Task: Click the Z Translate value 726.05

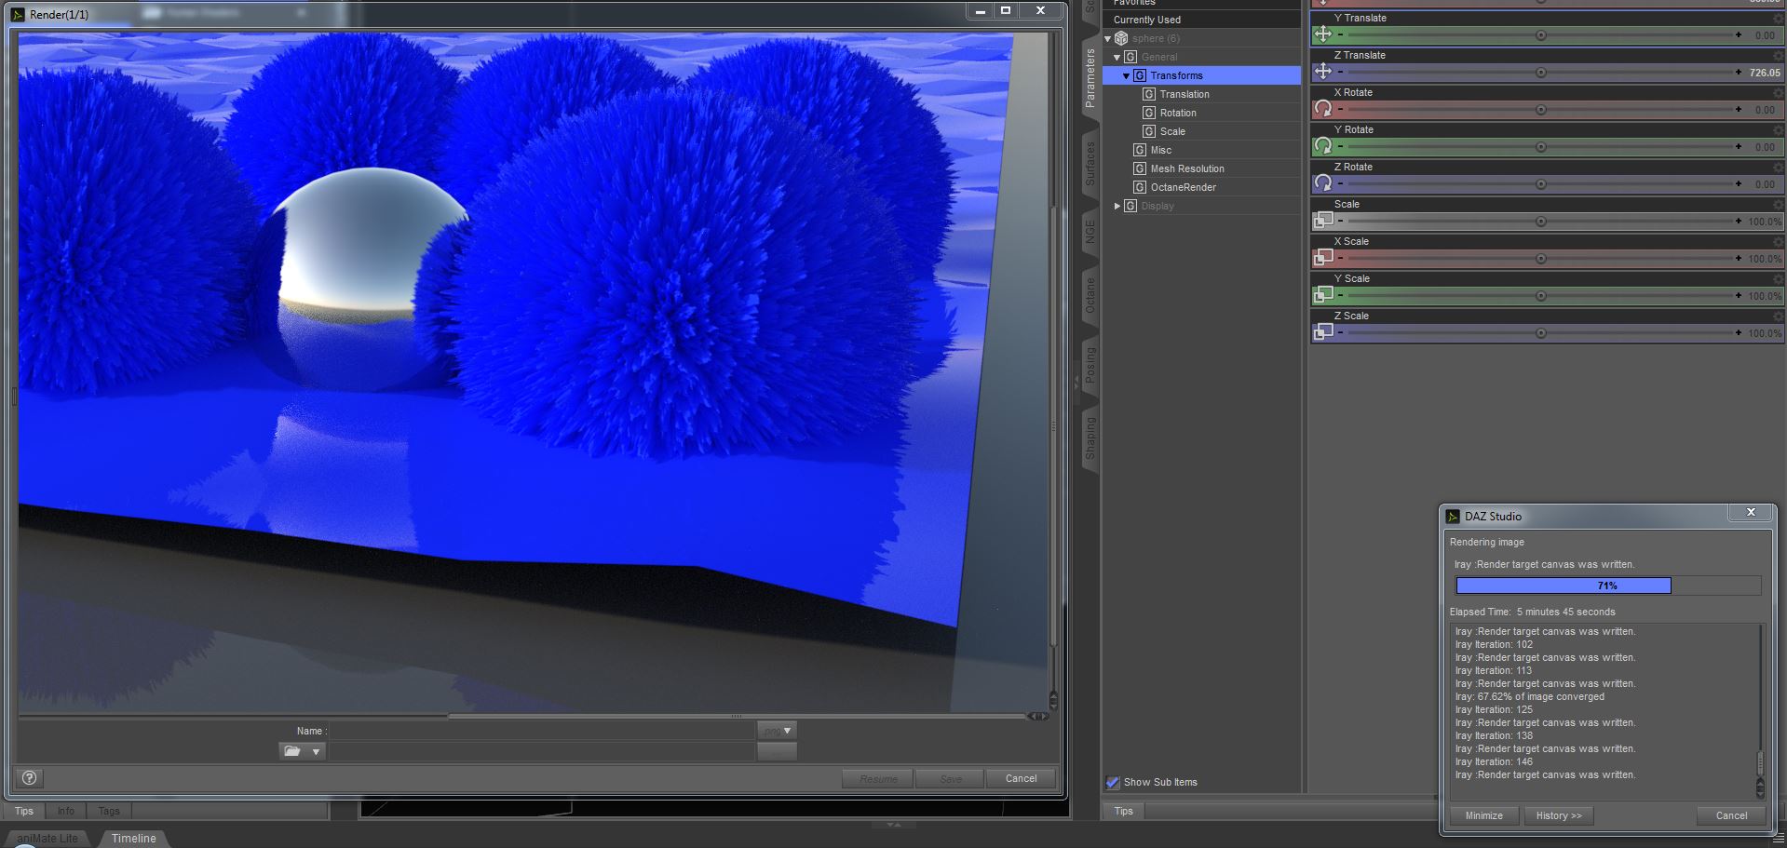Action: tap(1764, 73)
